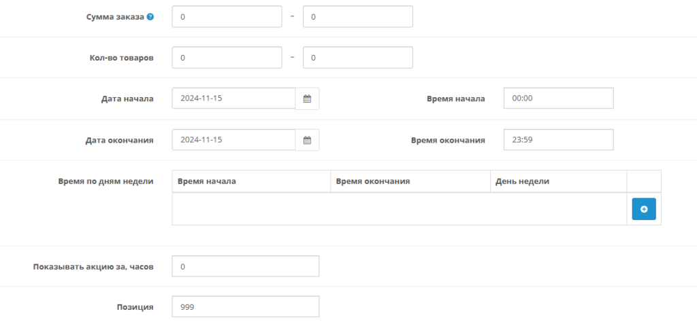The height and width of the screenshot is (322, 697).
Task: Focus the Показывать акцию за, часов field
Action: [245, 266]
